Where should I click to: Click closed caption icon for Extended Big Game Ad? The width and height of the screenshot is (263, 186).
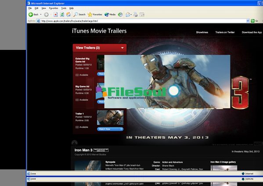77,75
